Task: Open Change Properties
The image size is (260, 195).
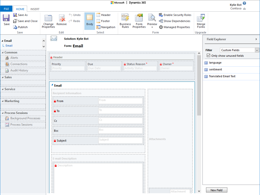Action: point(48,21)
